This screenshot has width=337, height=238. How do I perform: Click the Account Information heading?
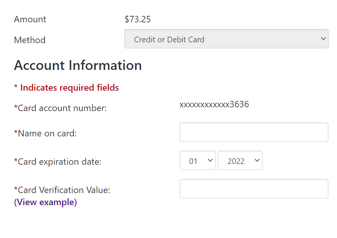(x=78, y=65)
